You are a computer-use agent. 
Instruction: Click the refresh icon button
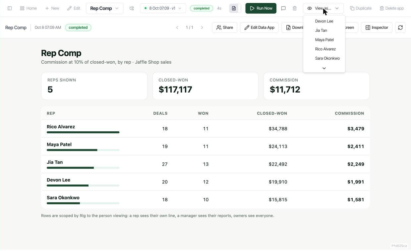[400, 28]
